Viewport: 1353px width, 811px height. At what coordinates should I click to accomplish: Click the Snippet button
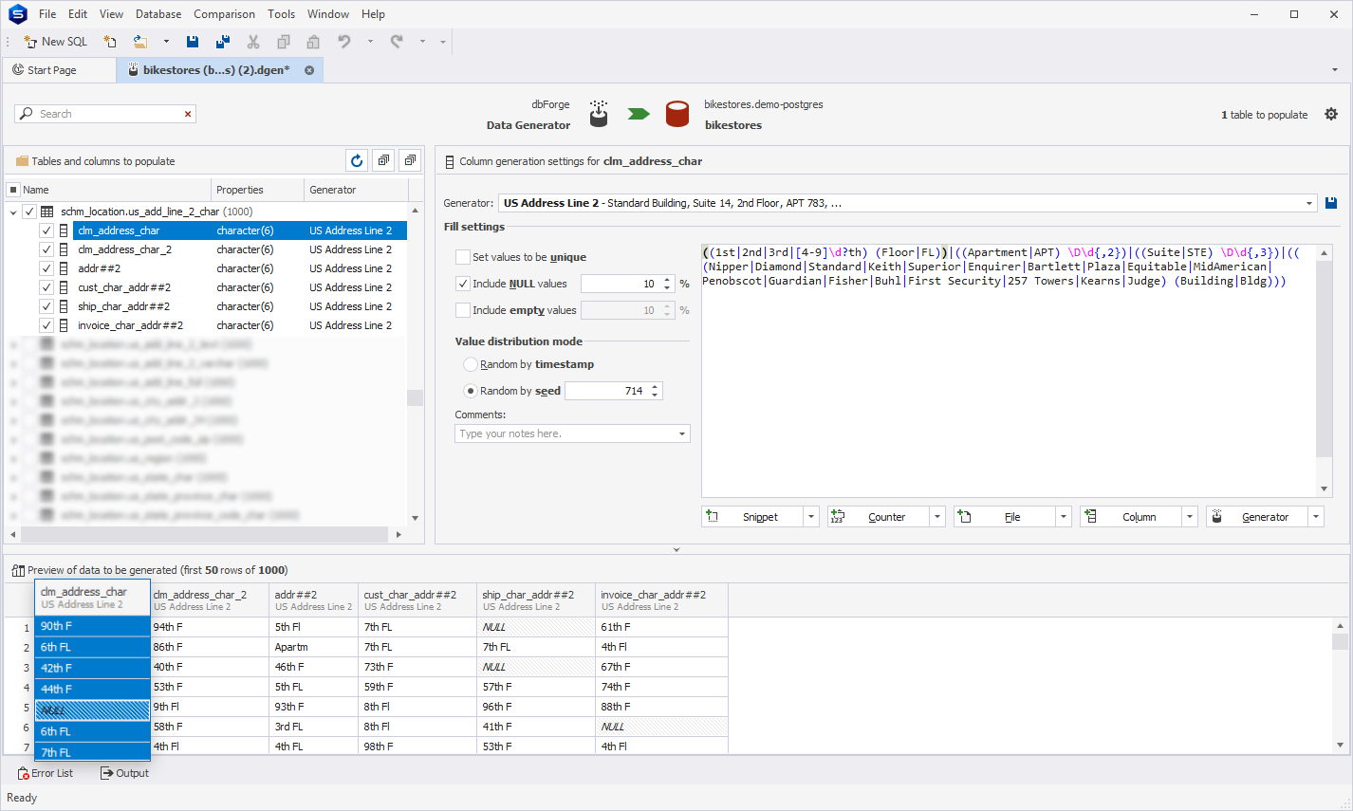(752, 517)
